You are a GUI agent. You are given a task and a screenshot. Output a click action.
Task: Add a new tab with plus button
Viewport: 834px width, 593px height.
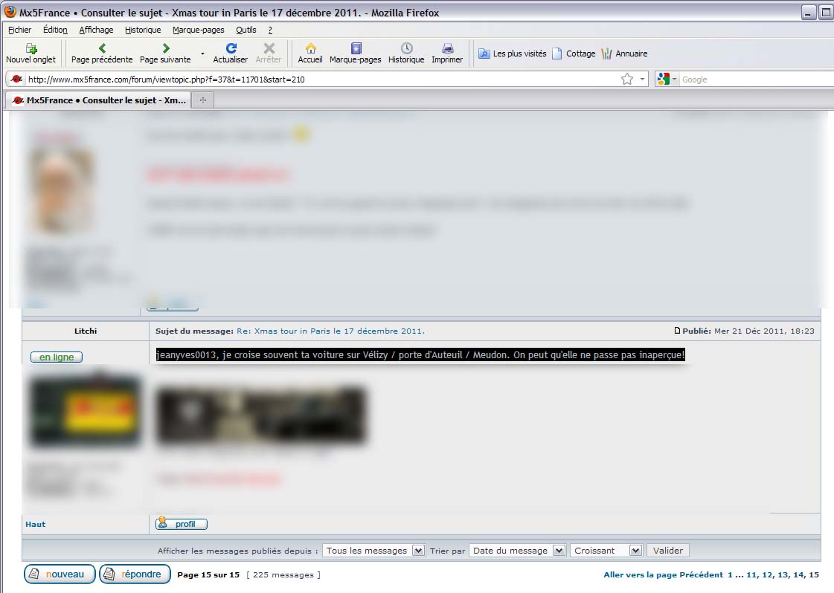click(x=202, y=100)
